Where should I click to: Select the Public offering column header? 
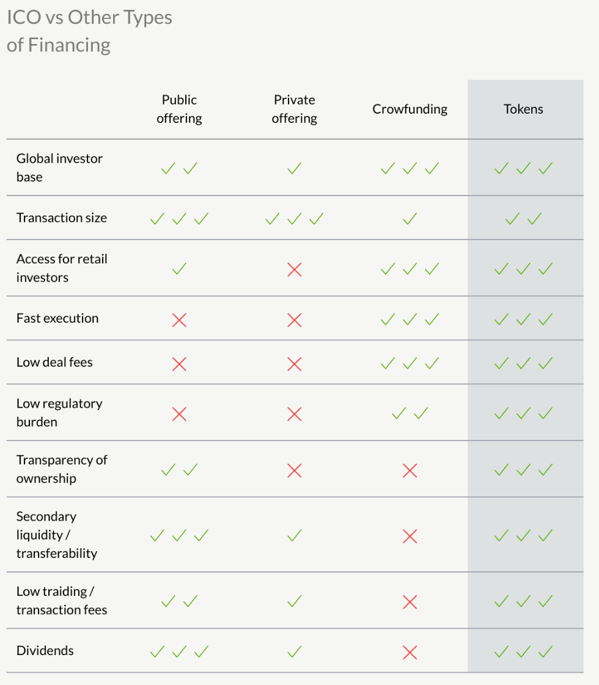(x=179, y=109)
